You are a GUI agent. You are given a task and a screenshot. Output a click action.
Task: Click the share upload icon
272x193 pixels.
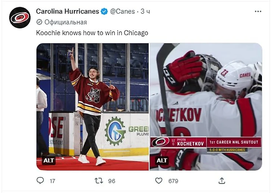click(222, 181)
